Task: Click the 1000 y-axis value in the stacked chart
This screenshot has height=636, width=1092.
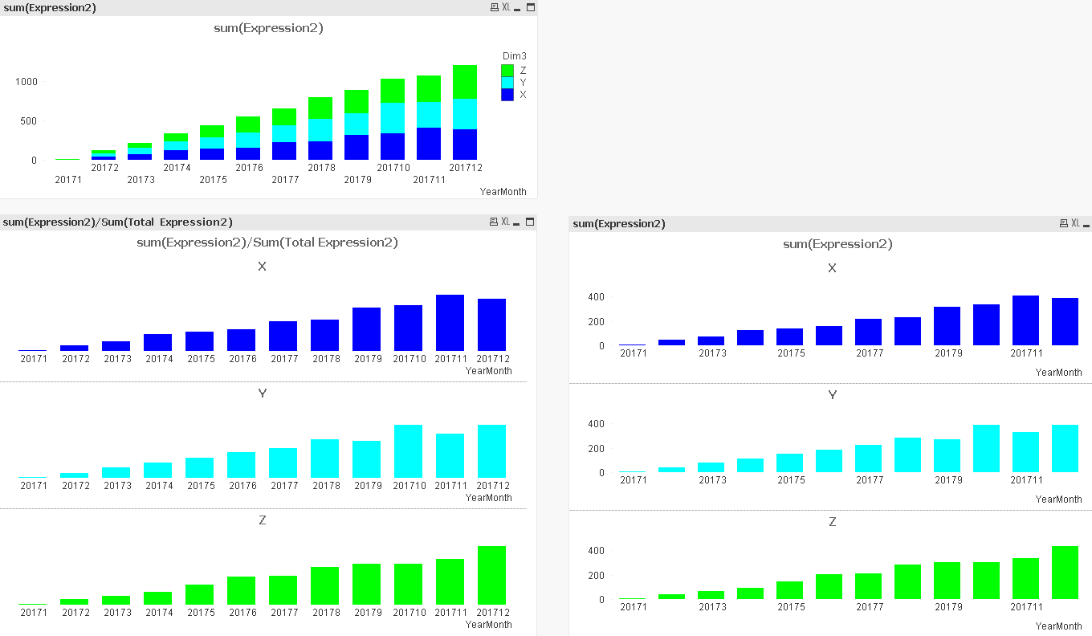Action: click(26, 82)
